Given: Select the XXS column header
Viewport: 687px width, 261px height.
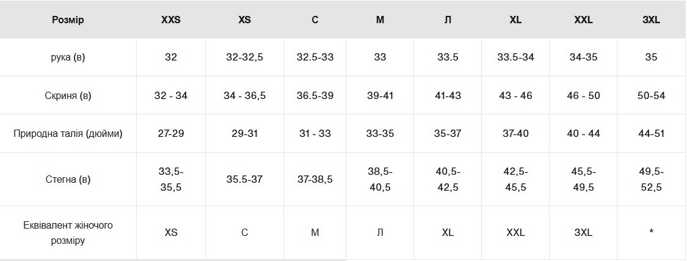Looking at the screenshot, I should coord(171,20).
